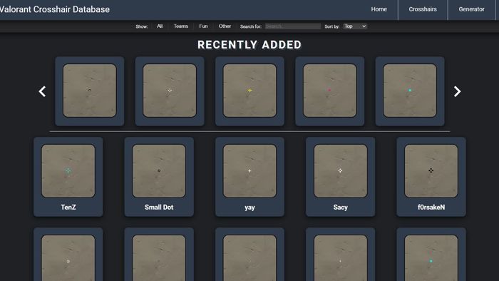Image resolution: width=499 pixels, height=281 pixels.
Task: Click the f0rsakeN name label
Action: coord(431,207)
